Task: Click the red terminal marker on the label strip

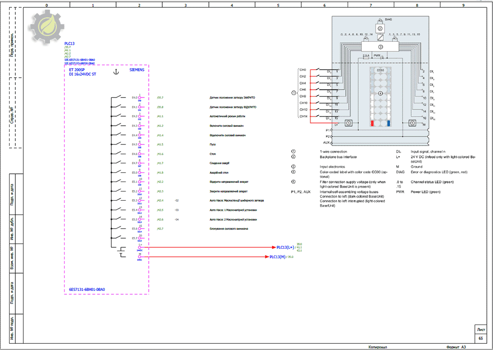Action: click(372, 123)
